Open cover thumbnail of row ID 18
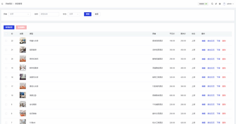236x124 pixels. coord(23,77)
